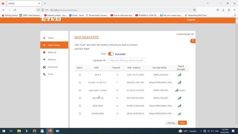
Task: Open the Getting Started bookmark
Action: point(10,15)
